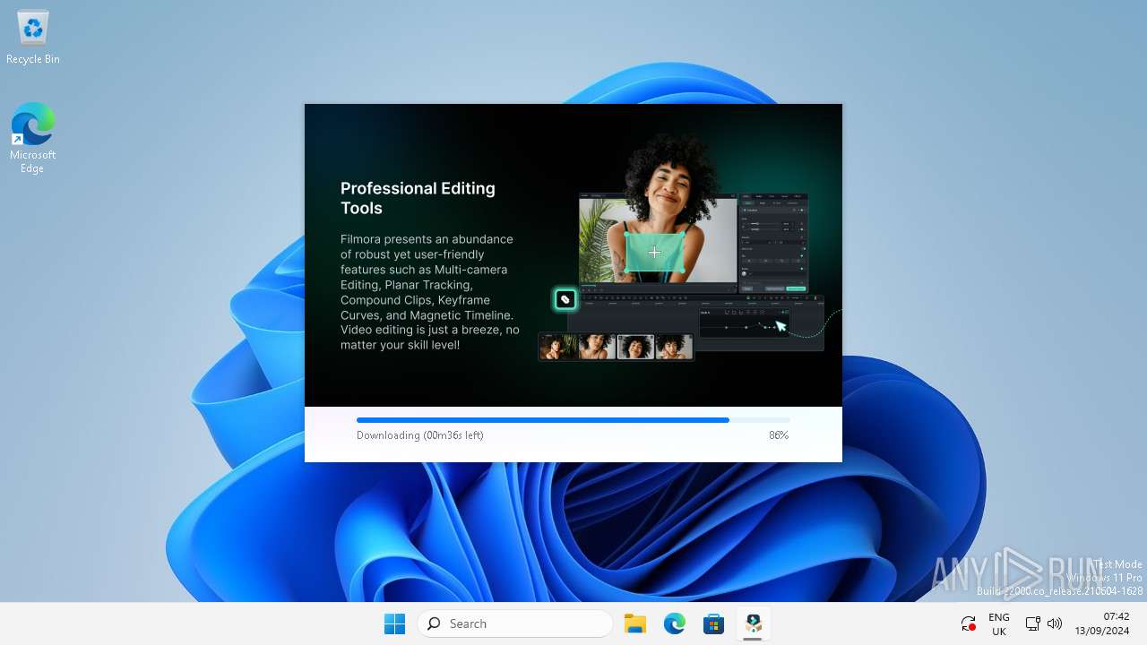
Task: Click the taskbar Search box
Action: click(515, 623)
